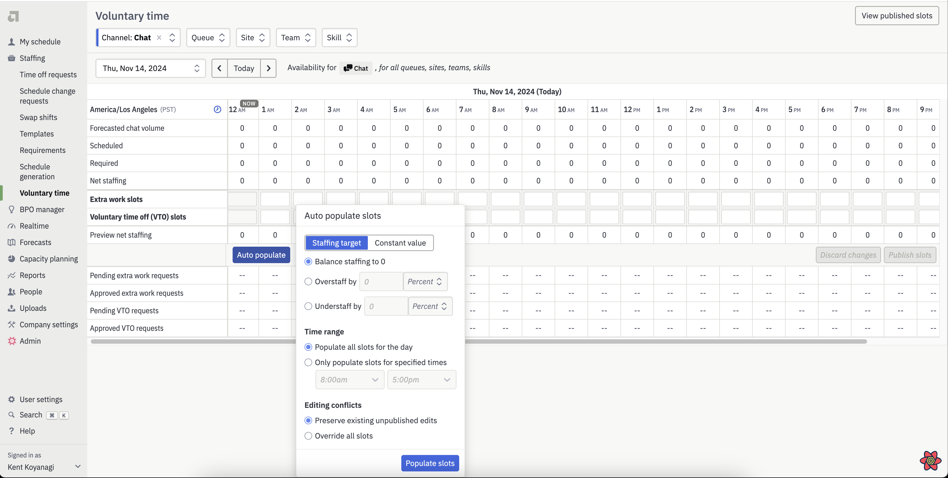Click Publish slots button
Image resolution: width=948 pixels, height=478 pixels.
[910, 255]
